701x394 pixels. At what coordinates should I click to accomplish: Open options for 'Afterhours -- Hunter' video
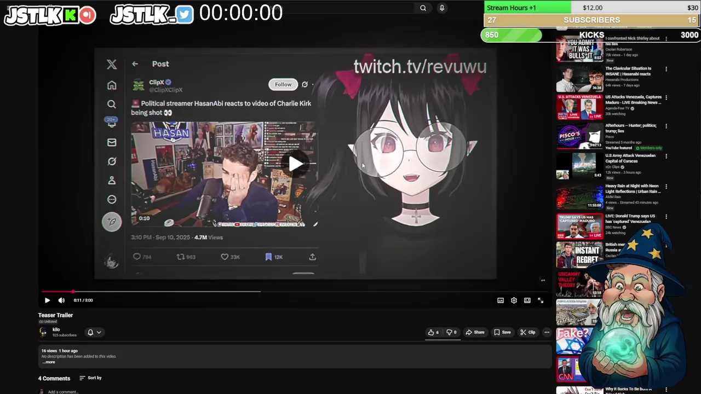[666, 126]
